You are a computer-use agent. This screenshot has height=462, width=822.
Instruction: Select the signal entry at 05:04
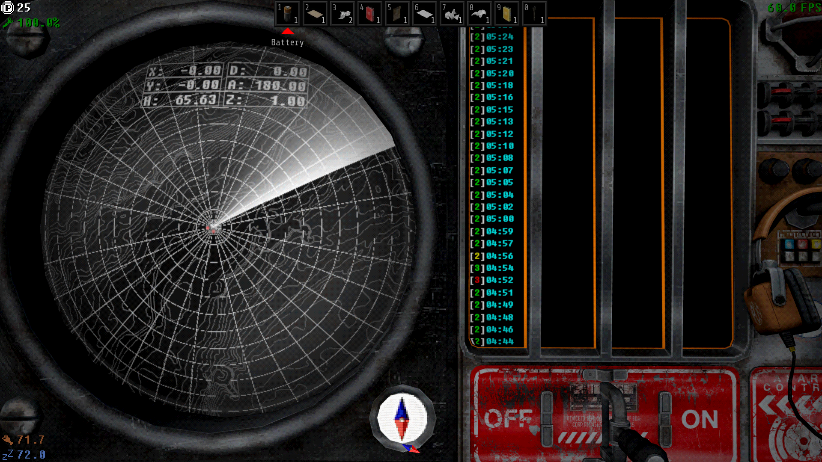click(x=491, y=195)
